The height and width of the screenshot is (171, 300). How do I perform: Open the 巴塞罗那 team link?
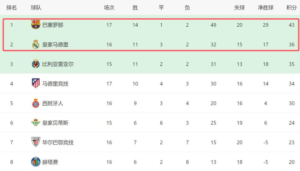click(53, 25)
